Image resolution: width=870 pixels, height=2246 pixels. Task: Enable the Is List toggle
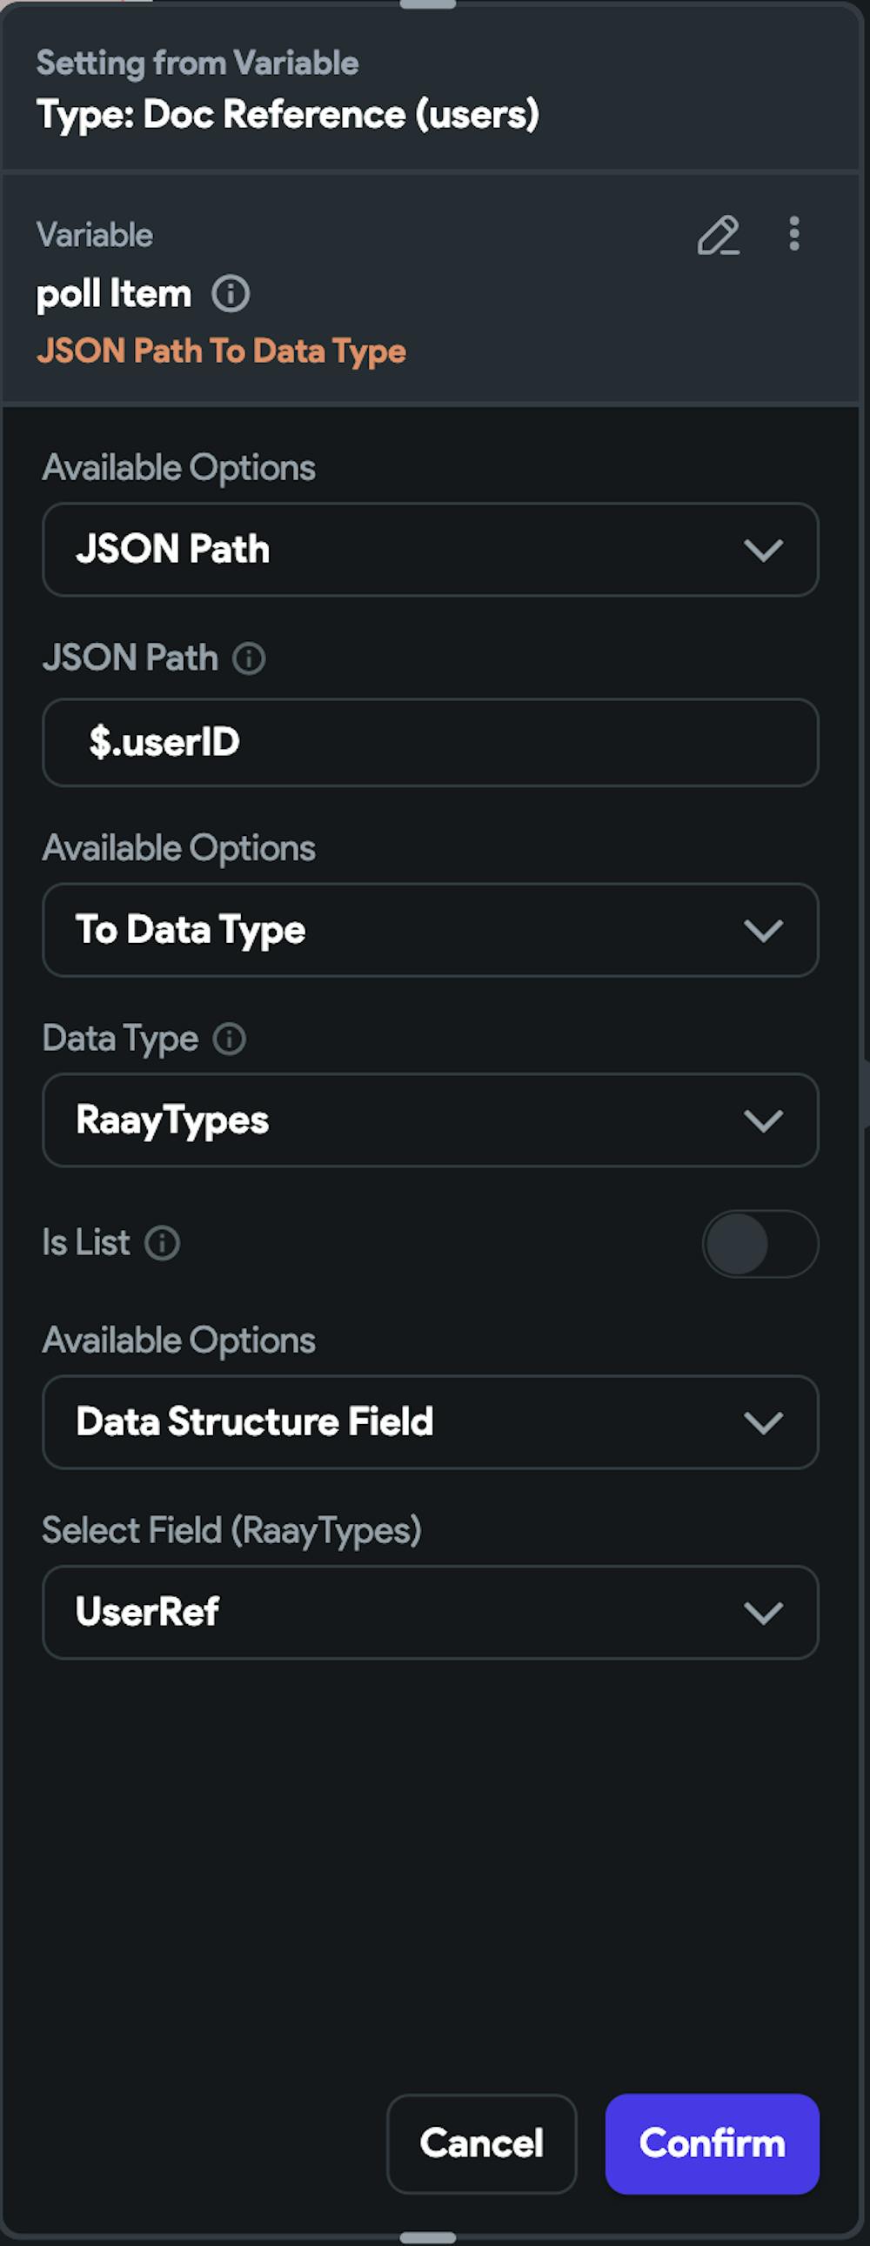tap(760, 1243)
